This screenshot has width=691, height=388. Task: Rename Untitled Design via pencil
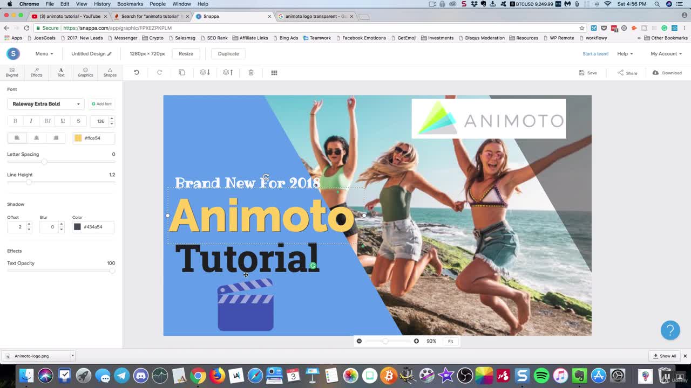(x=110, y=54)
